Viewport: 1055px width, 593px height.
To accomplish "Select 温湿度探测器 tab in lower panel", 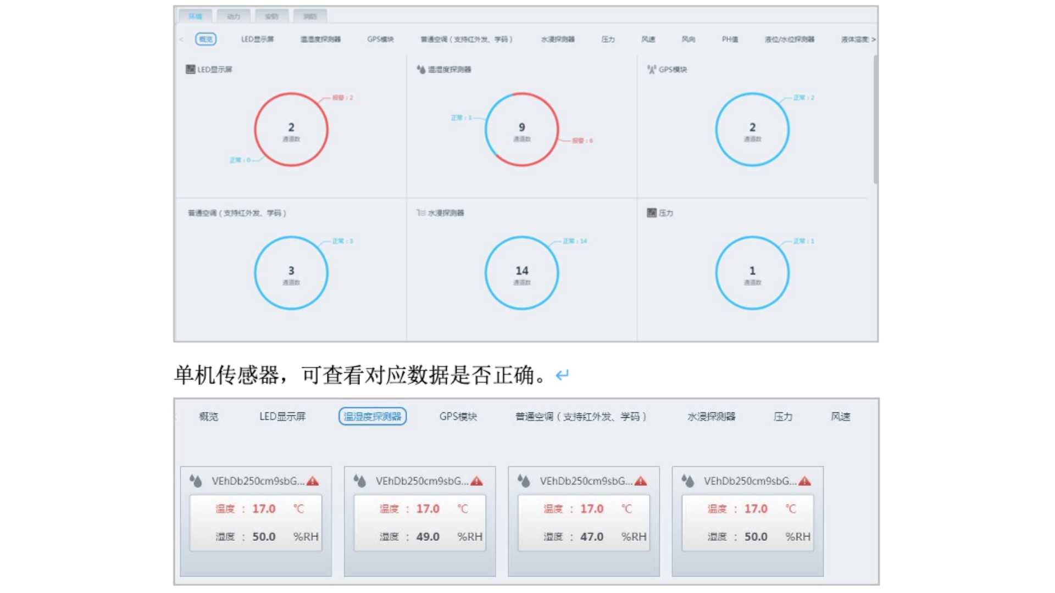I will (372, 416).
